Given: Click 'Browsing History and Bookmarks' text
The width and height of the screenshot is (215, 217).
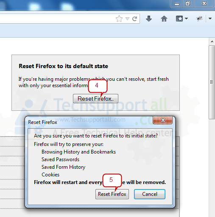Looking at the screenshot, I should click(78, 152).
